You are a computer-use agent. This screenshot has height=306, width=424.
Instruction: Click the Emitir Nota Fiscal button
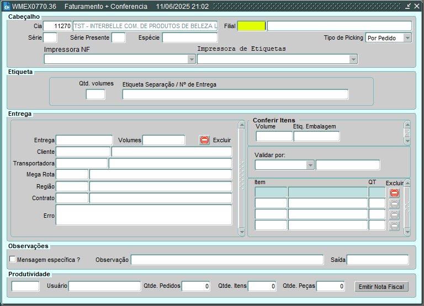pyautogui.click(x=381, y=287)
